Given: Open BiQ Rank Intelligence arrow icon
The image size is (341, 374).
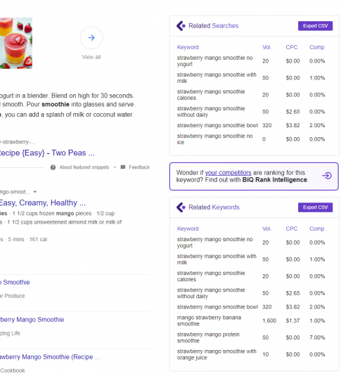Looking at the screenshot, I should (x=327, y=176).
